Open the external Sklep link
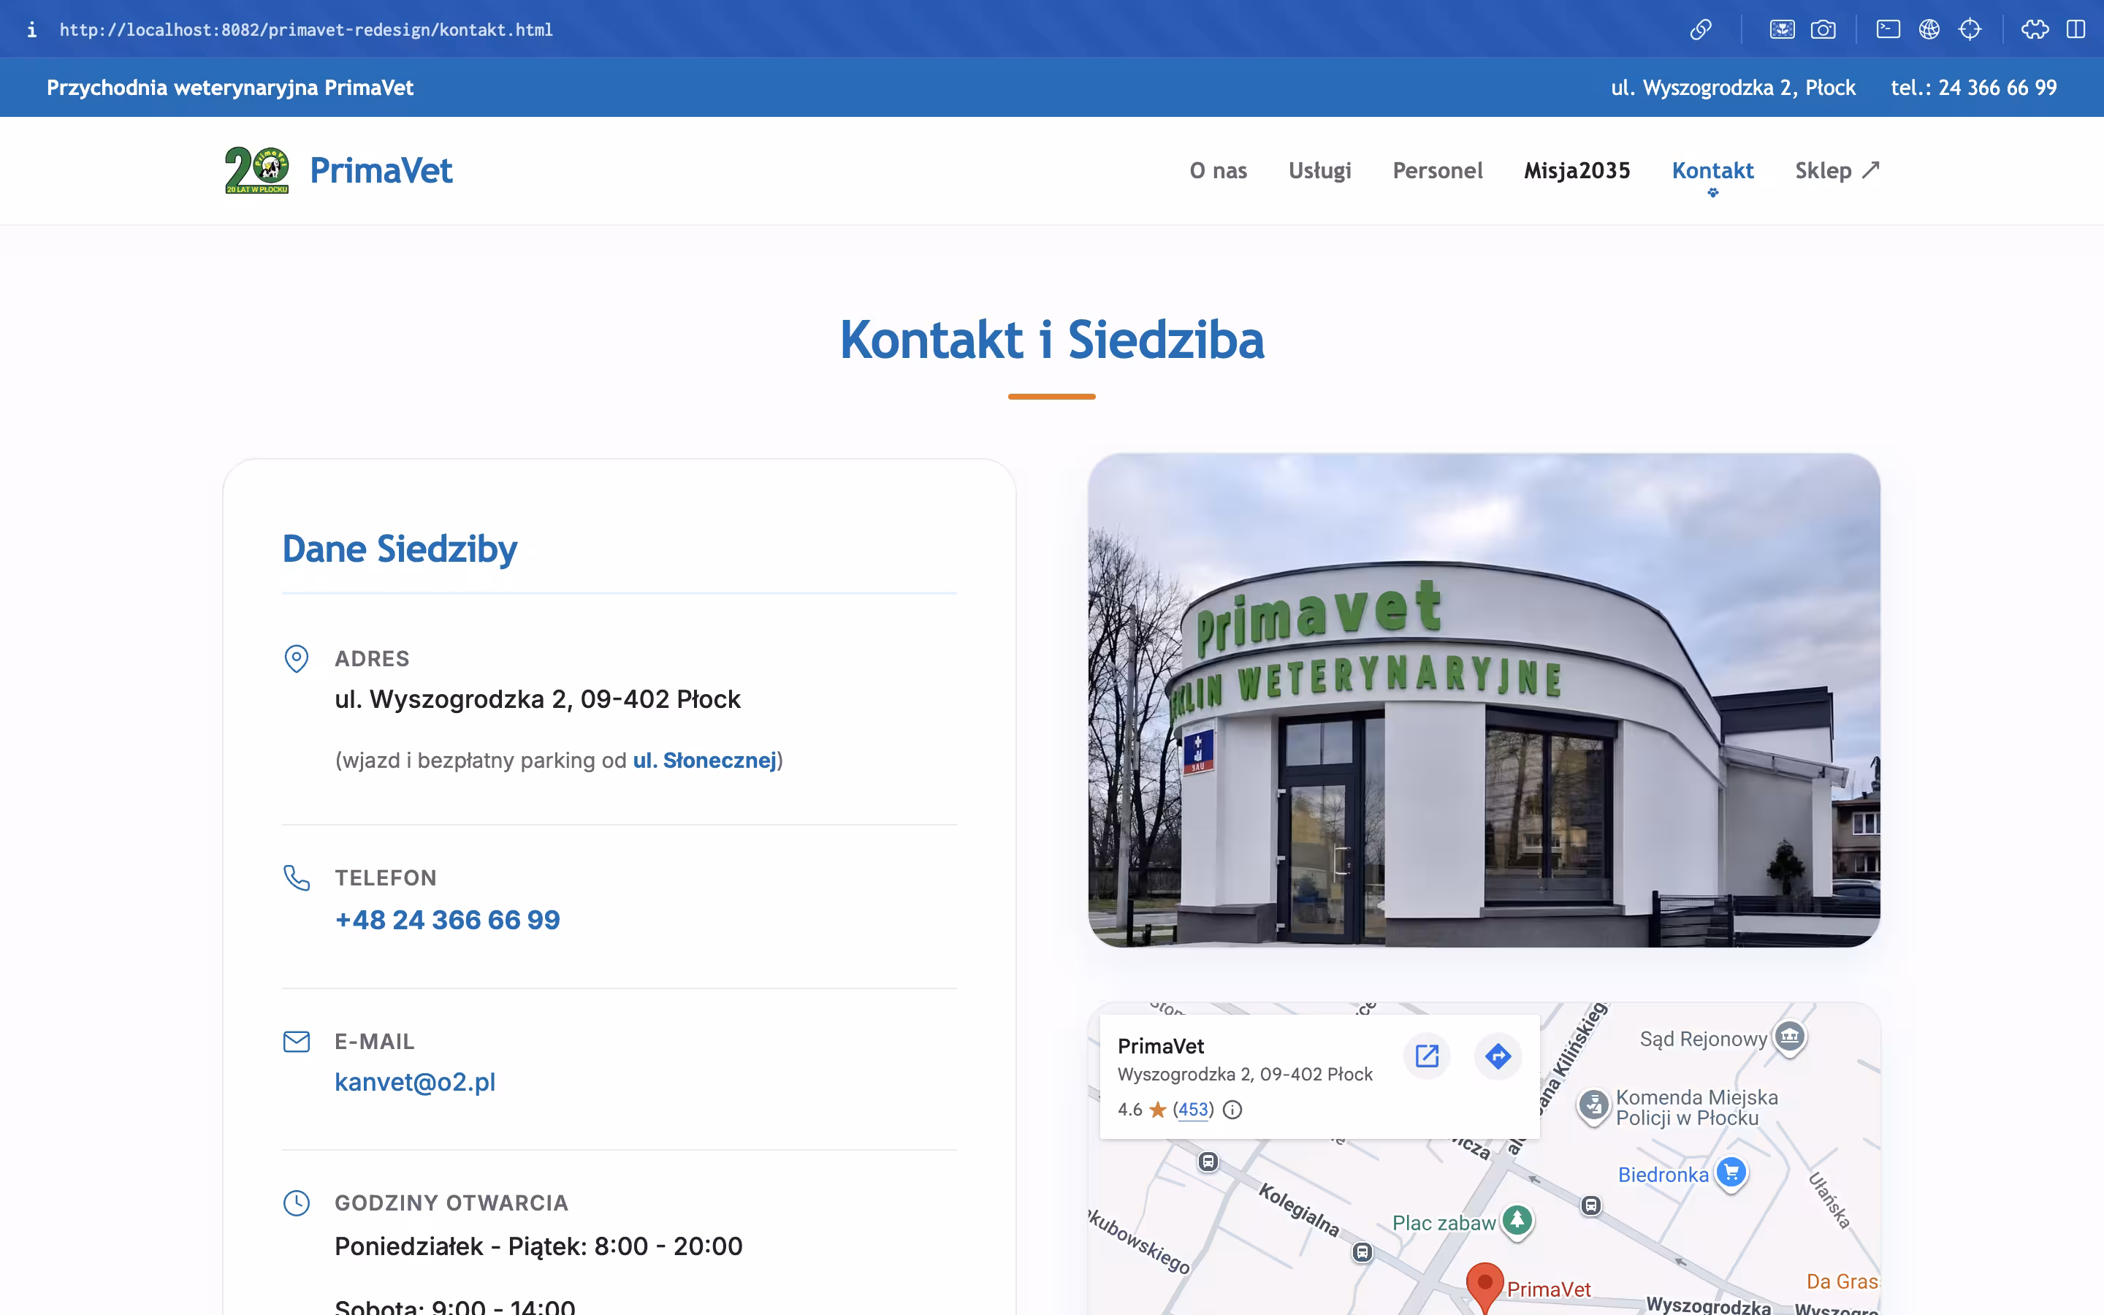The height and width of the screenshot is (1315, 2104). pos(1837,170)
